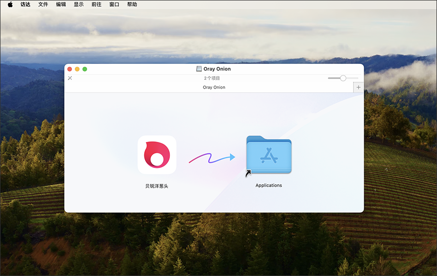Add a new tab with plus button

[358, 87]
